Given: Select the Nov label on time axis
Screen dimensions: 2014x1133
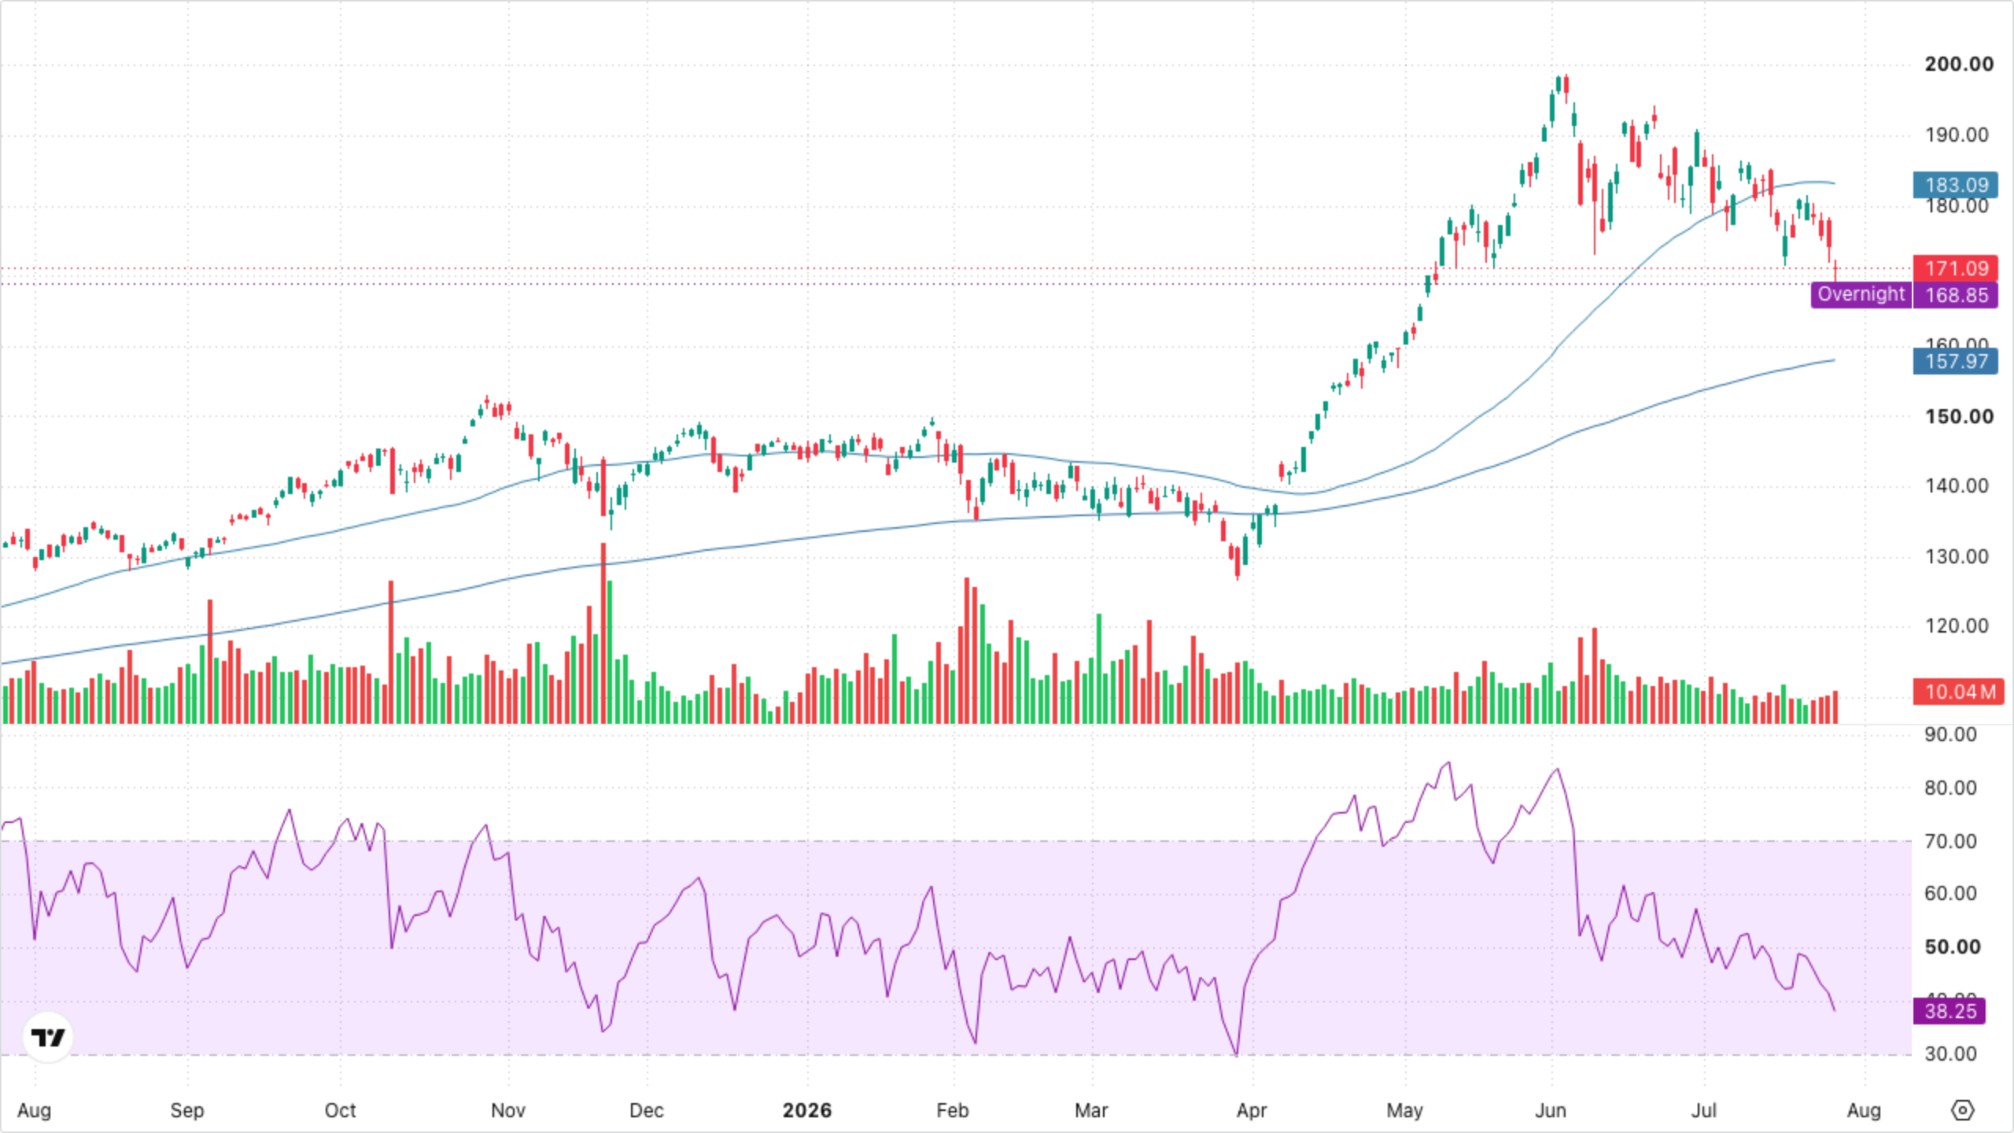Looking at the screenshot, I should tap(507, 1110).
